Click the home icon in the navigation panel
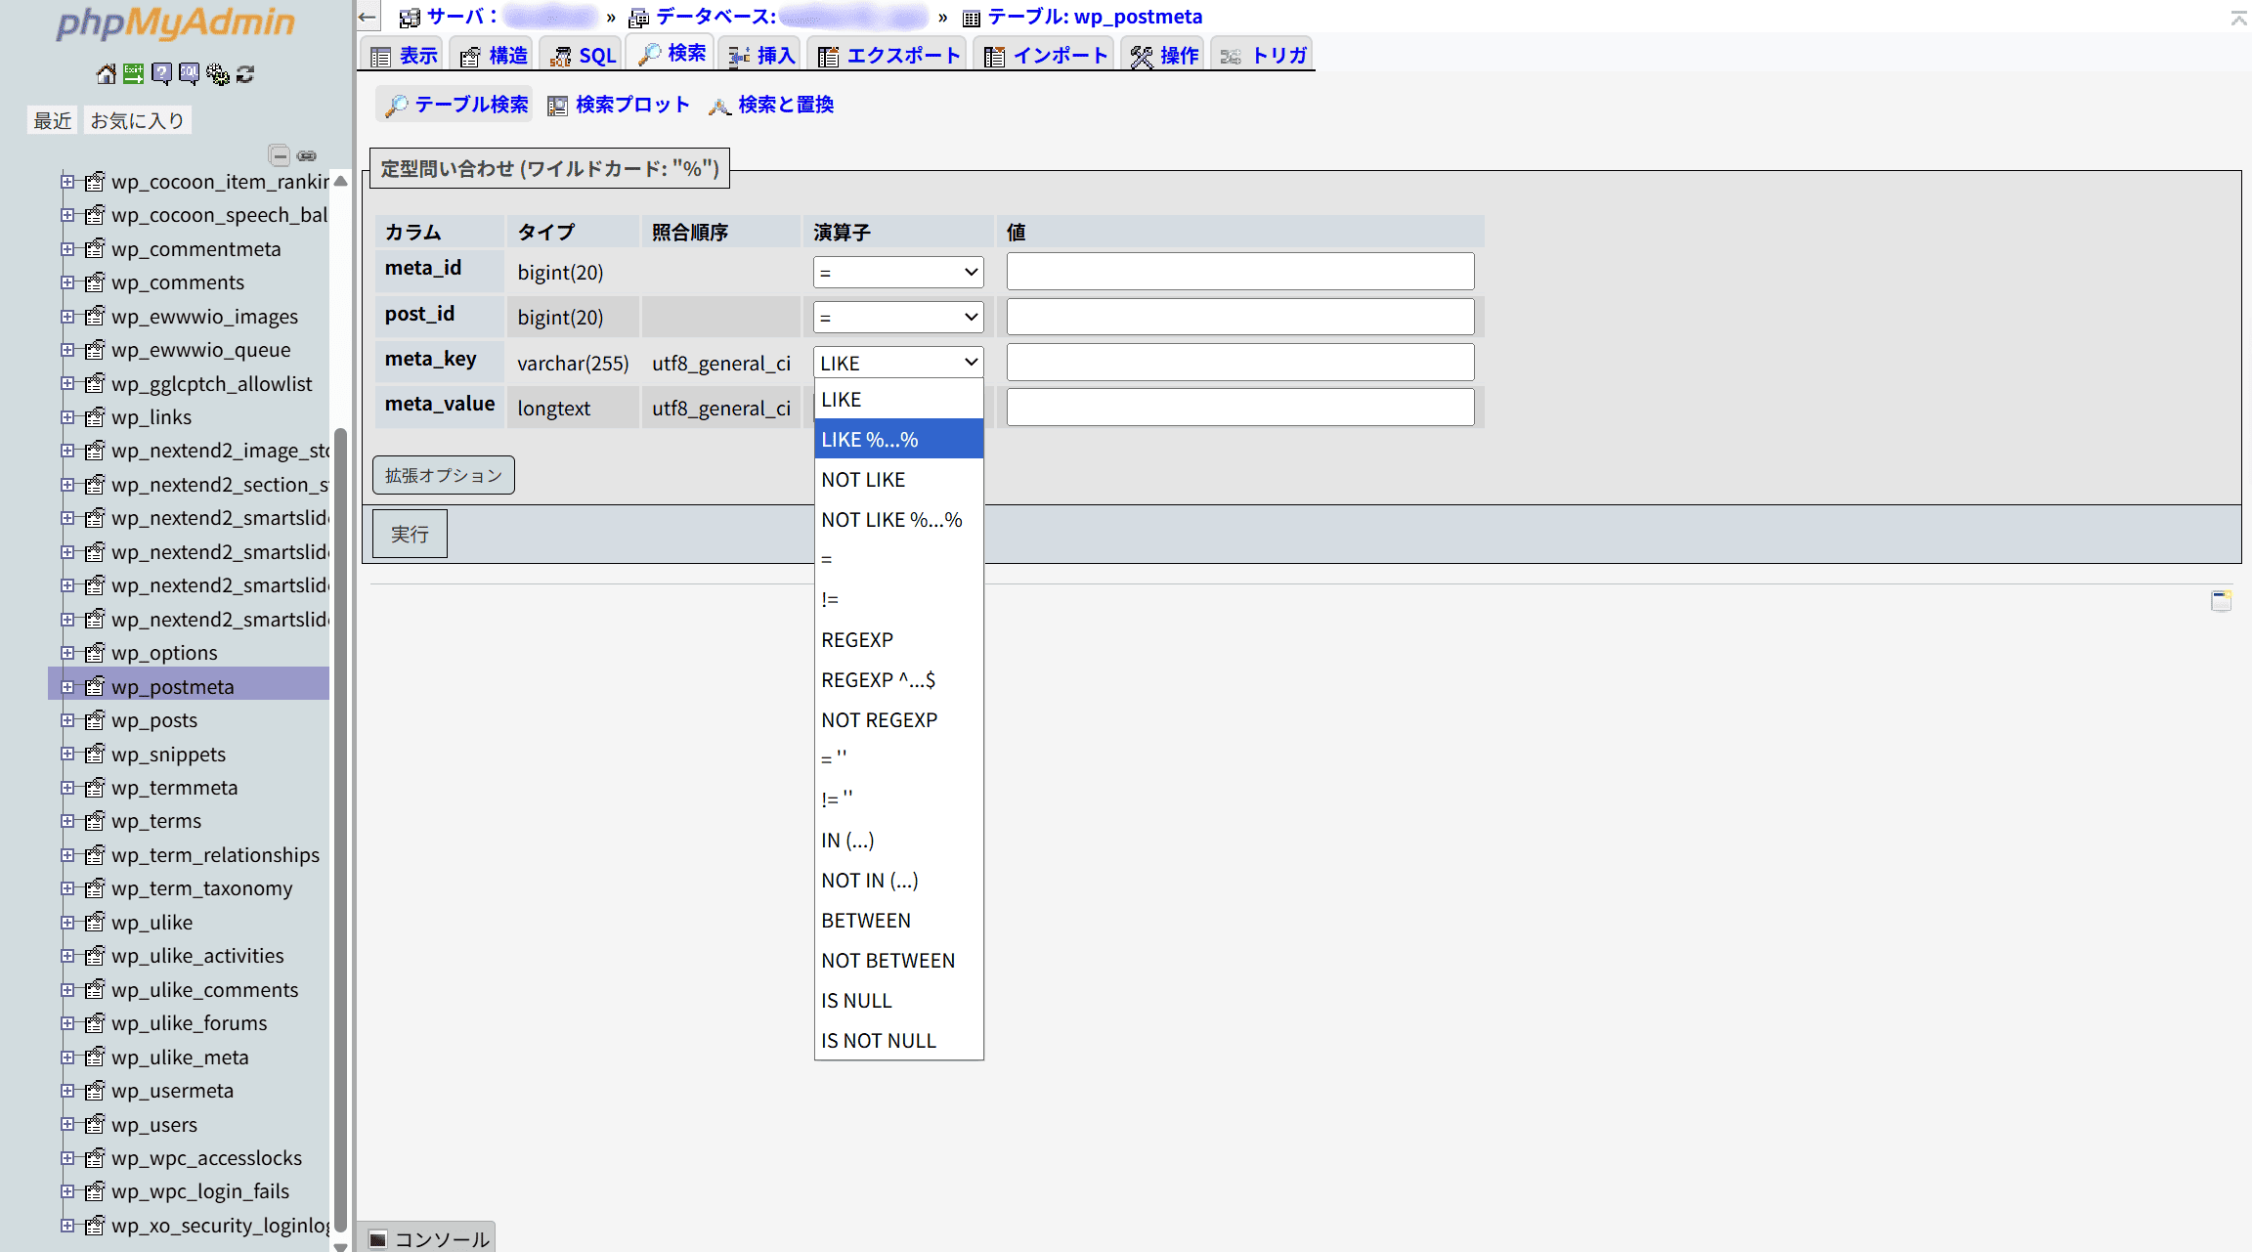2252x1252 pixels. 106,74
